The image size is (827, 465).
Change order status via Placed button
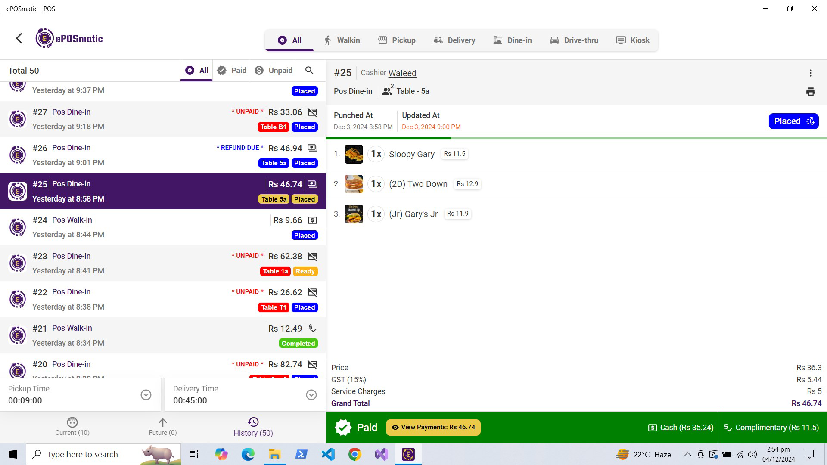click(793, 121)
